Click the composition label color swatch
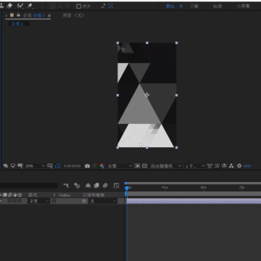 [x=12, y=15]
